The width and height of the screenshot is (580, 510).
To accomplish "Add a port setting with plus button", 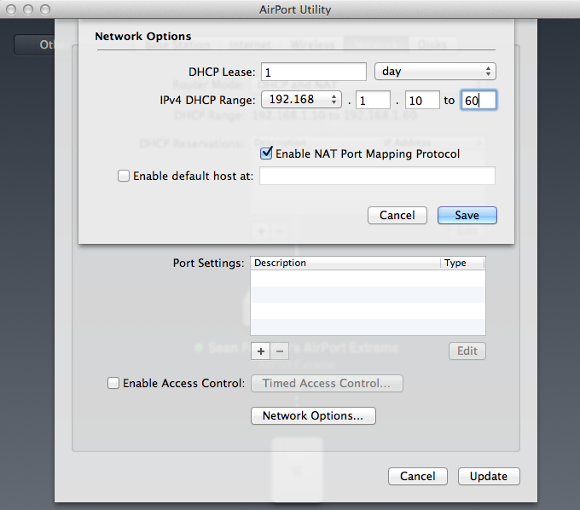I will 261,351.
